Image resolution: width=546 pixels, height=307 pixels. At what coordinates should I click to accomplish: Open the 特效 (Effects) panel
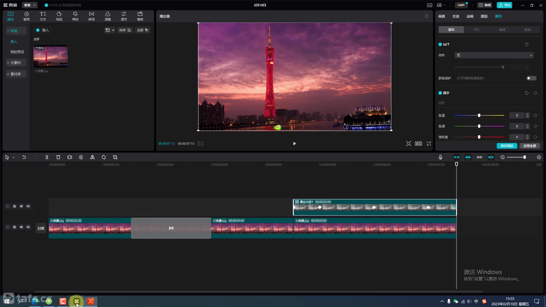pyautogui.click(x=75, y=16)
